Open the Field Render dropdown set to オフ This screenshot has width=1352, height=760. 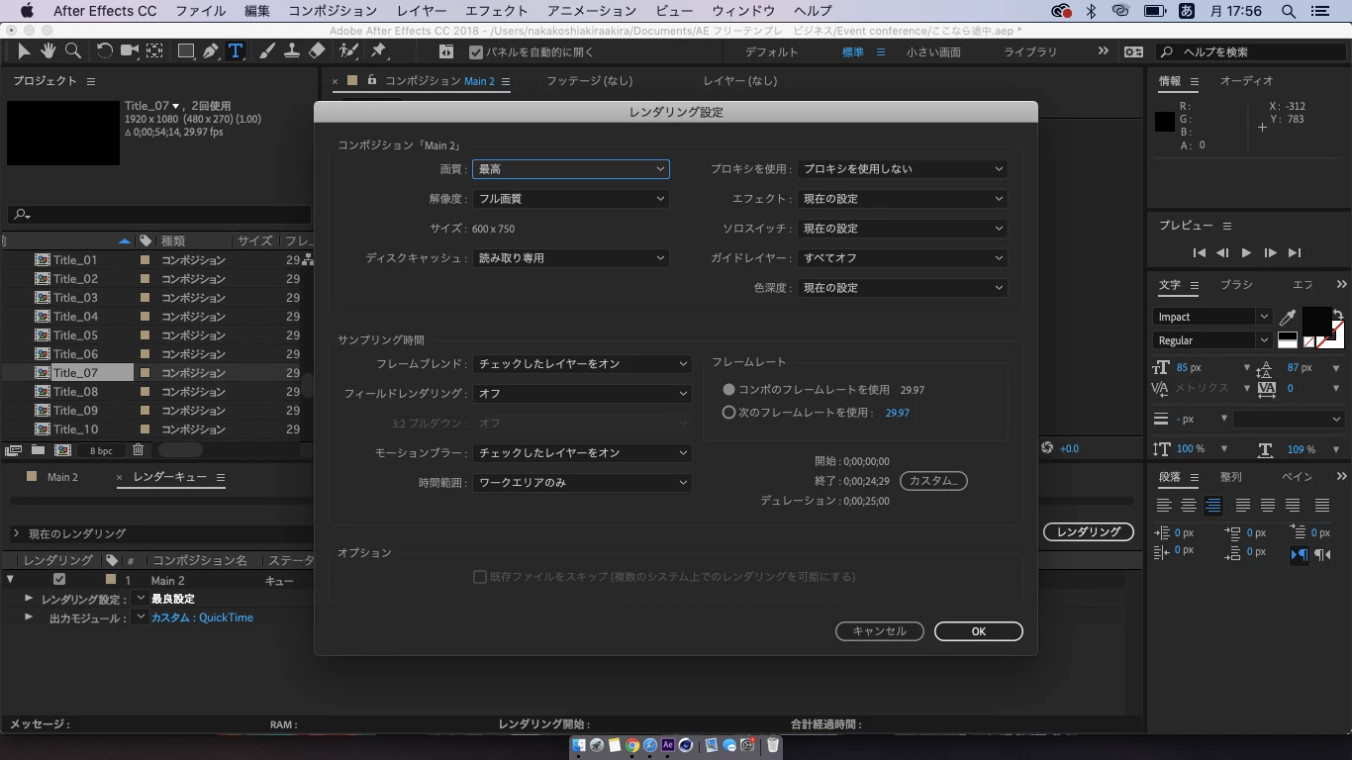pos(582,394)
